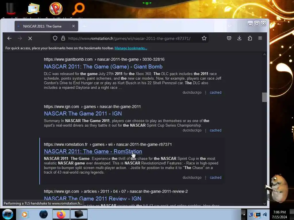Open the Extensions puzzle icon
294x220 pixels.
[250, 38]
